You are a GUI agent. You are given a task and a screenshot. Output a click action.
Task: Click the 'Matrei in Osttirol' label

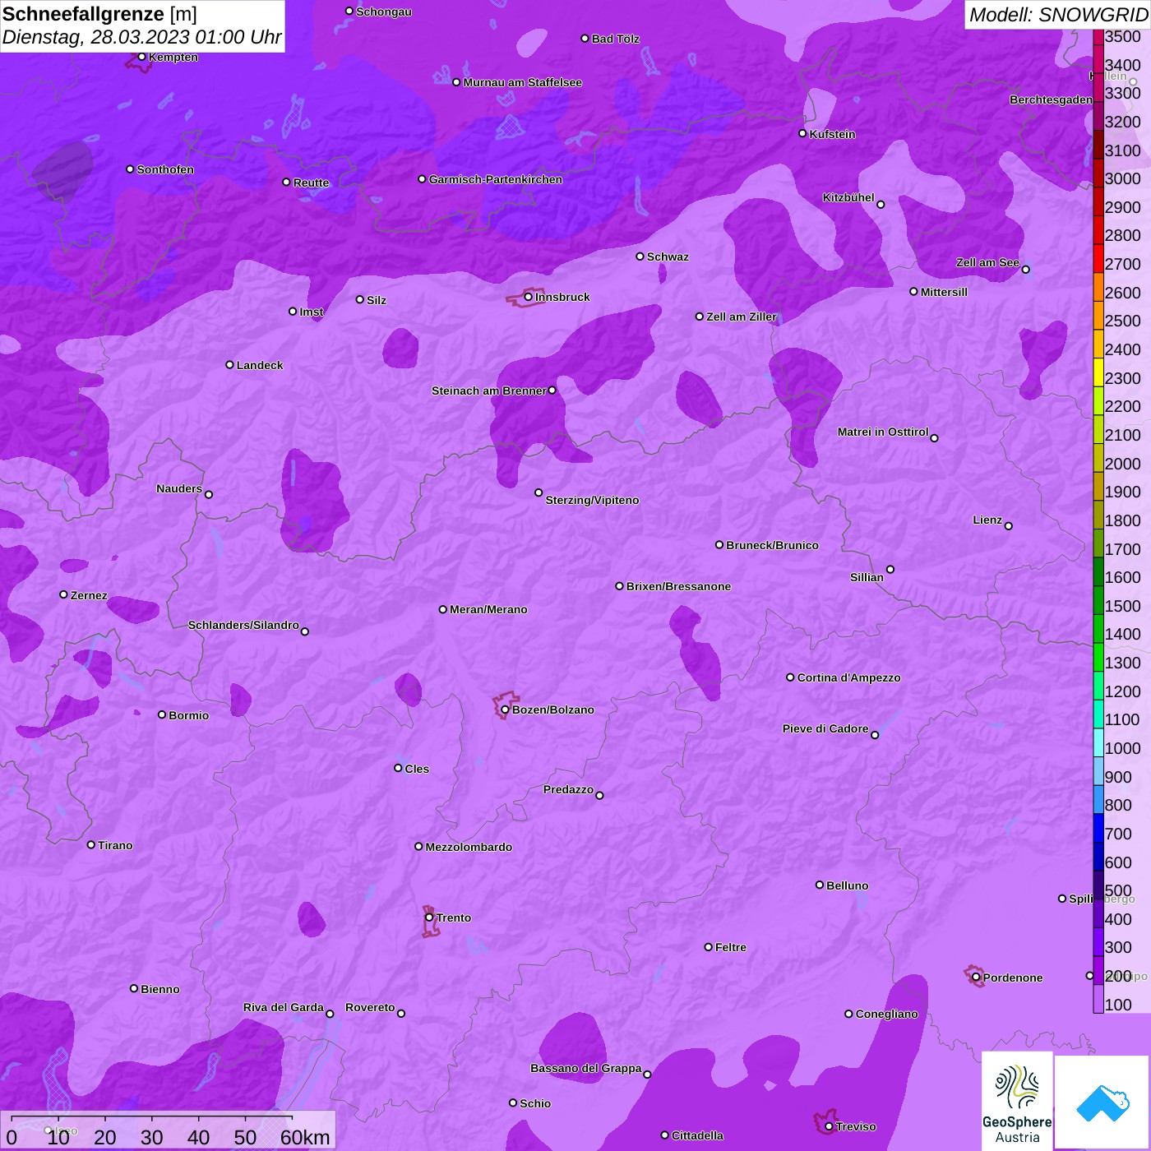[883, 432]
